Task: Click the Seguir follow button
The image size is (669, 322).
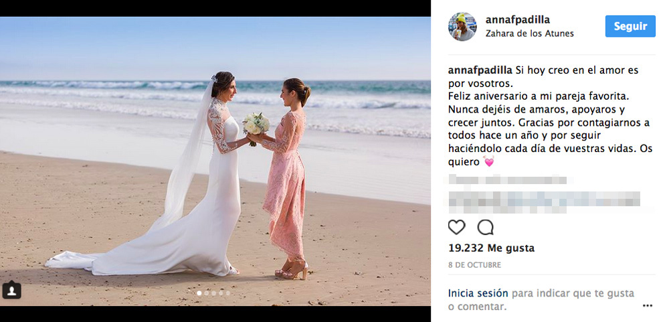Action: [x=630, y=27]
